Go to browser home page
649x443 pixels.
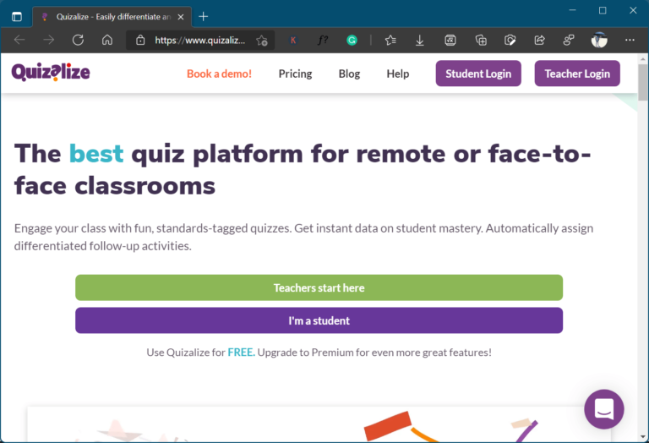pyautogui.click(x=107, y=41)
